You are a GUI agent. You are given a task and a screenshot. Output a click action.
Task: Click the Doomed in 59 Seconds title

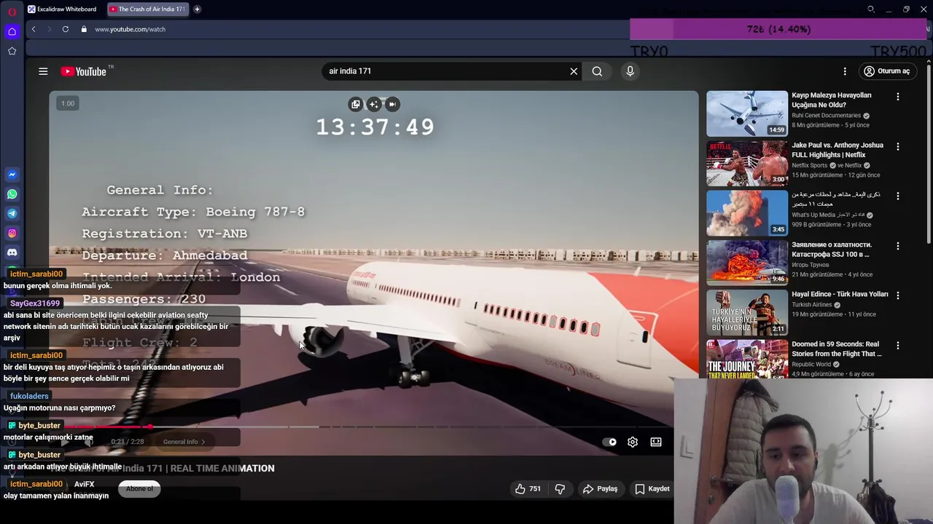(x=837, y=349)
